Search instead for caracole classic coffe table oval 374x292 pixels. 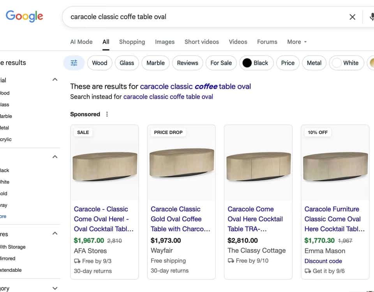pyautogui.click(x=168, y=97)
